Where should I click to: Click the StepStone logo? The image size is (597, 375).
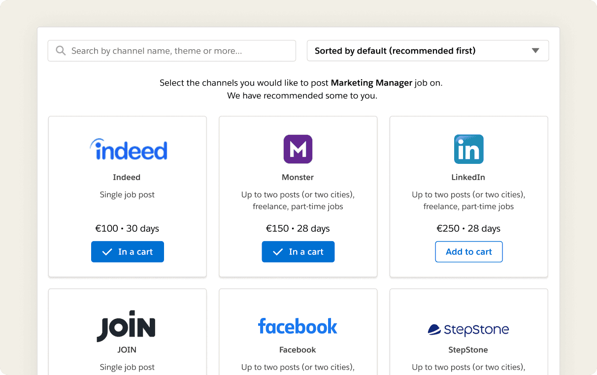(468, 329)
